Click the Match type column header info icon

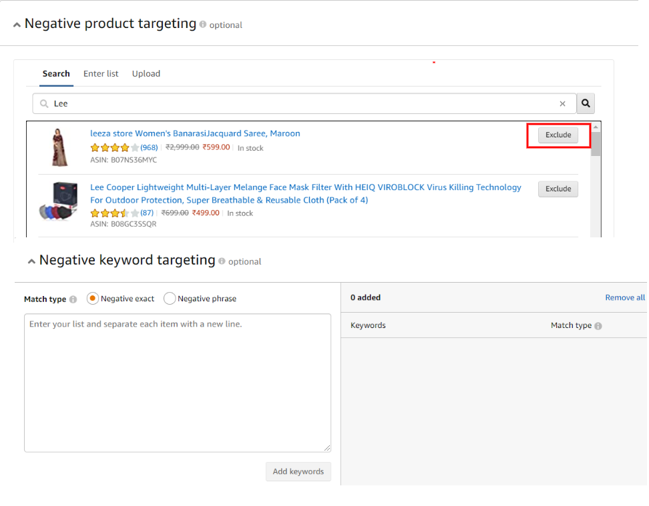pos(599,325)
